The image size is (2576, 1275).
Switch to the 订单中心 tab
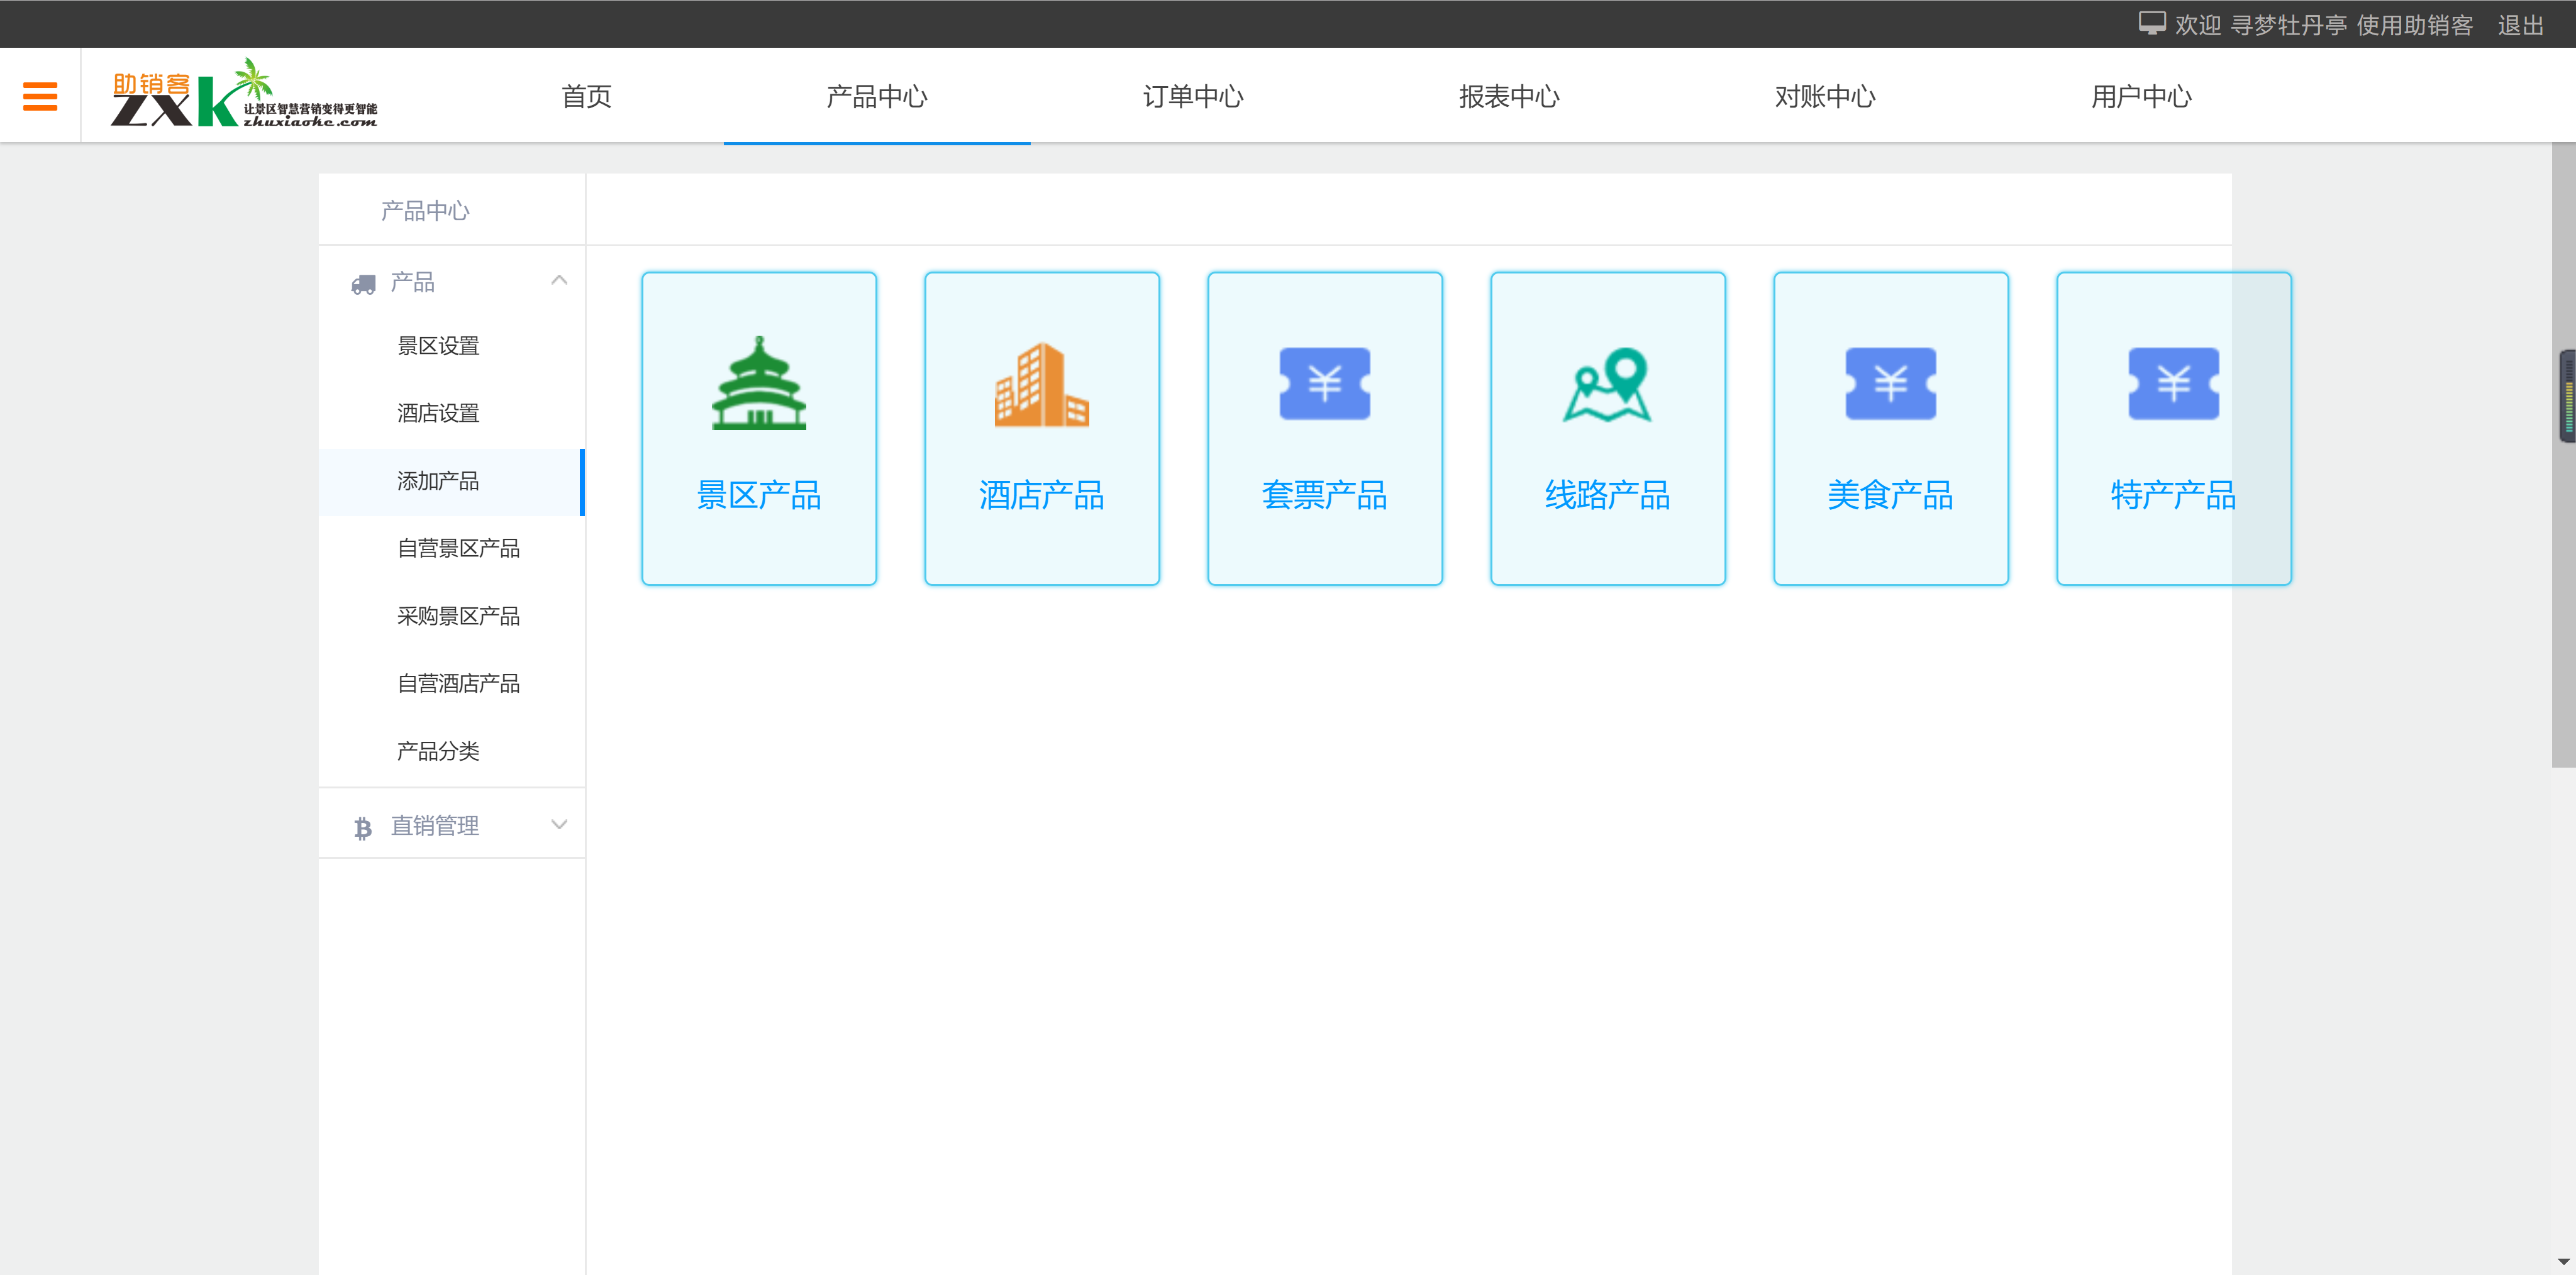click(1193, 97)
